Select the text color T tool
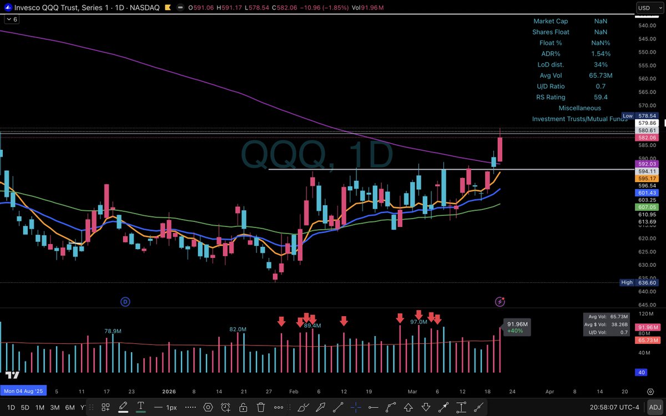666x416 pixels. coord(141,407)
